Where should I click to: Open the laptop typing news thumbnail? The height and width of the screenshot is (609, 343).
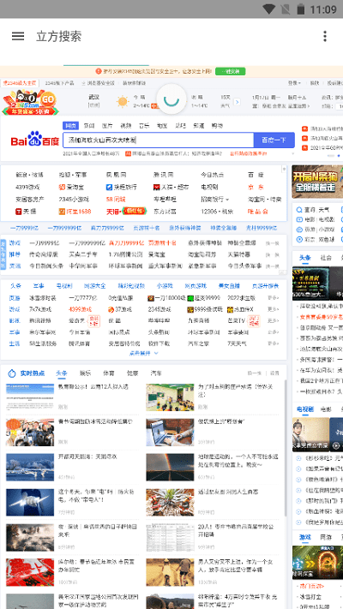(170, 433)
